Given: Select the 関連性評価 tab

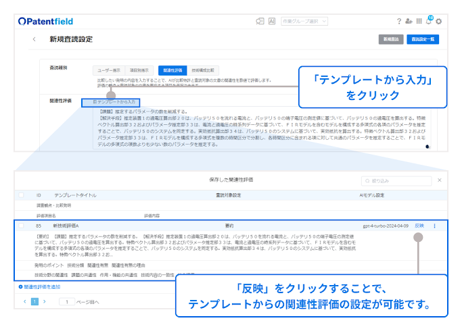Looking at the screenshot, I should point(170,70).
